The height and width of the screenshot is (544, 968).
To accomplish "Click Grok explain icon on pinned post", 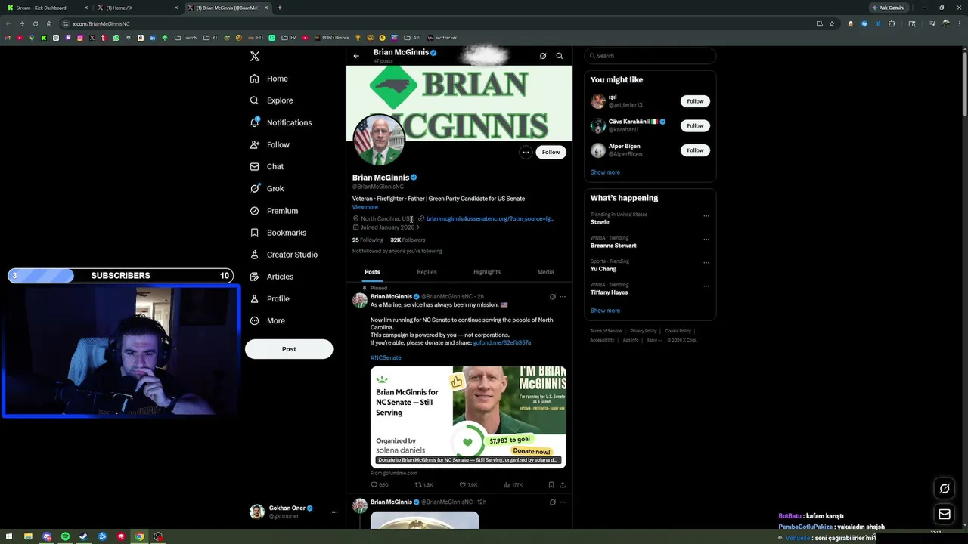I will tap(552, 297).
